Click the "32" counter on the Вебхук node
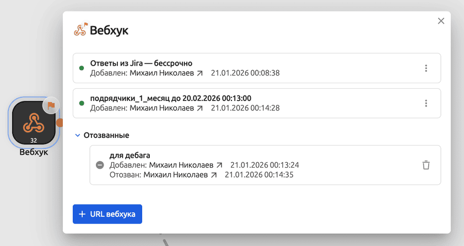464x246 pixels. 34,141
